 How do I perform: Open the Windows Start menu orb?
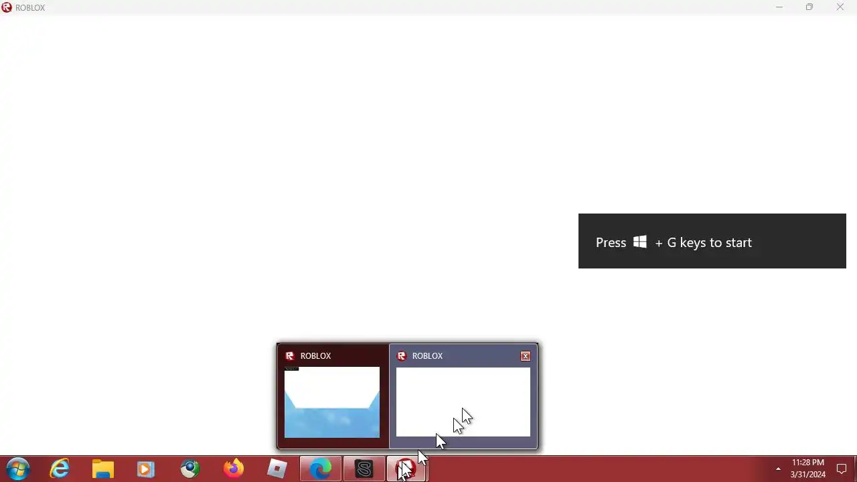[18, 469]
